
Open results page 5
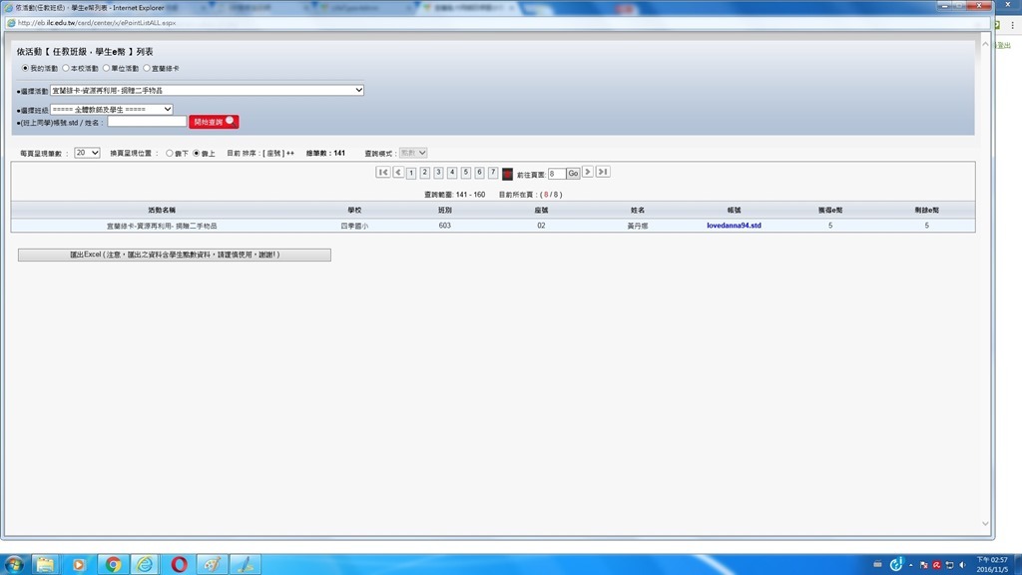click(x=466, y=173)
